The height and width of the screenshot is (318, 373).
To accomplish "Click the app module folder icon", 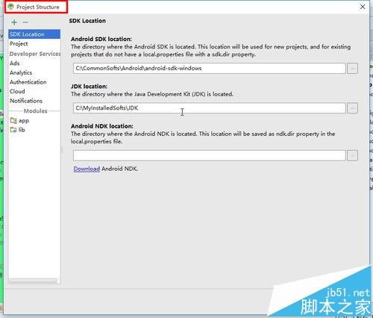I will 13,121.
